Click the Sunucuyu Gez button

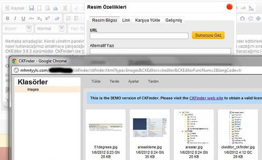tap(208, 35)
